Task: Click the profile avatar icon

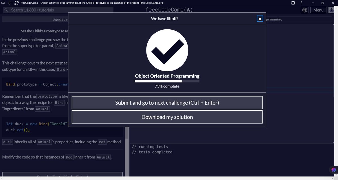Action: tap(332, 10)
